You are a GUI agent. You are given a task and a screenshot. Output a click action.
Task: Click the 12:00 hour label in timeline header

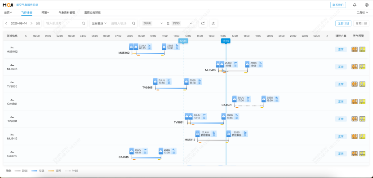click(x=176, y=36)
